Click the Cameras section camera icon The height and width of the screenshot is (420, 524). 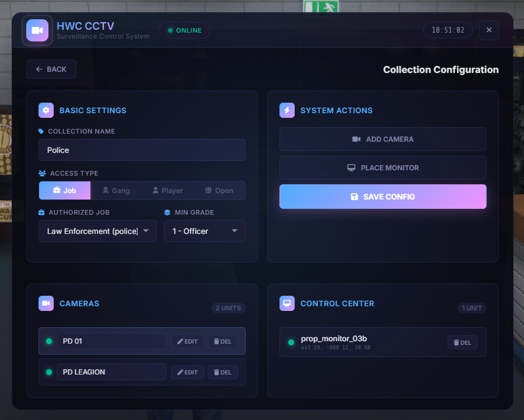[46, 303]
